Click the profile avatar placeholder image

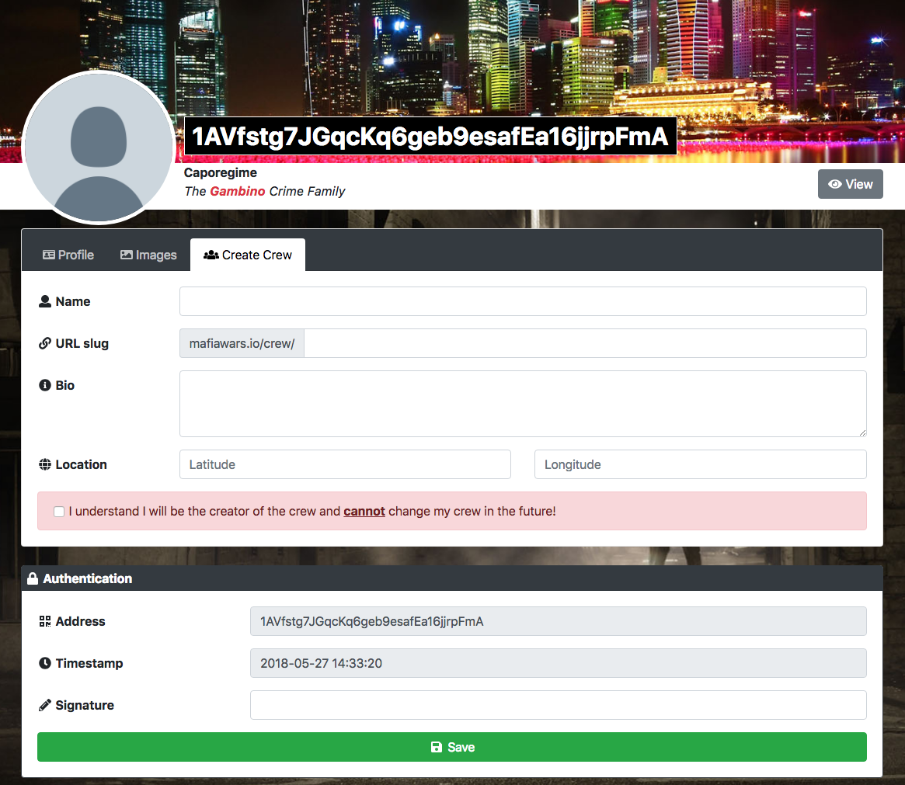tap(99, 148)
